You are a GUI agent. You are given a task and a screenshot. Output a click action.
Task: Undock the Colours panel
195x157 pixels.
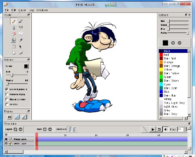[186, 15]
